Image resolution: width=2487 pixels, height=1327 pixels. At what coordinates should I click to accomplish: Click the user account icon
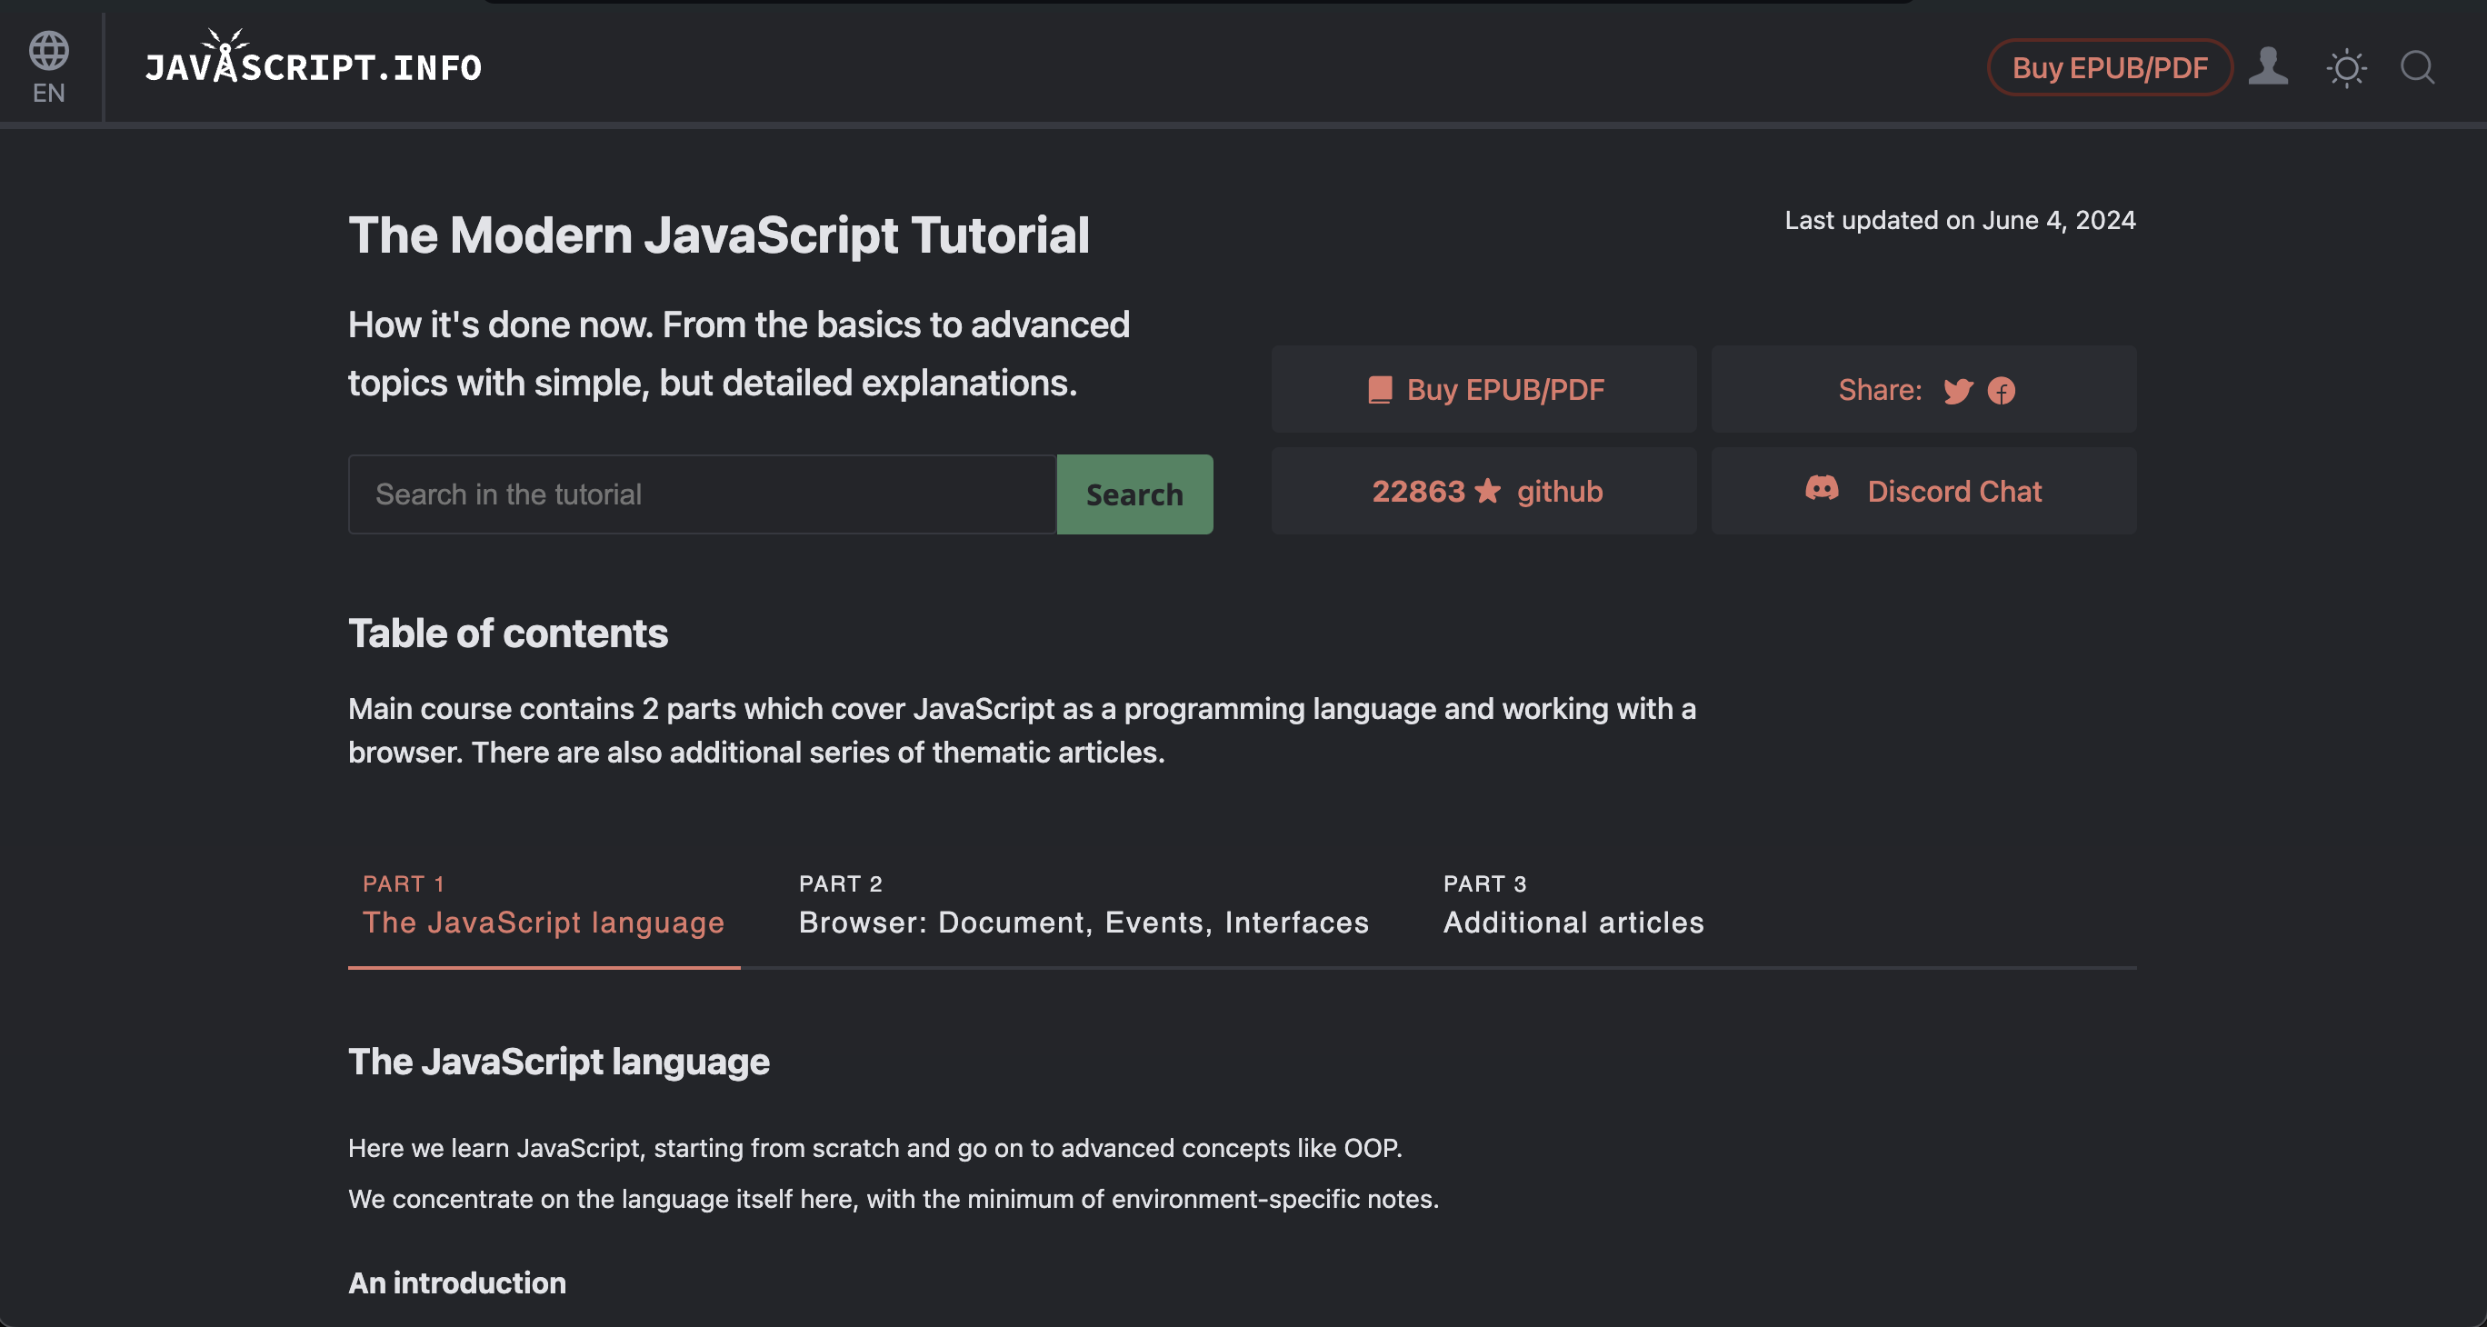click(2268, 66)
